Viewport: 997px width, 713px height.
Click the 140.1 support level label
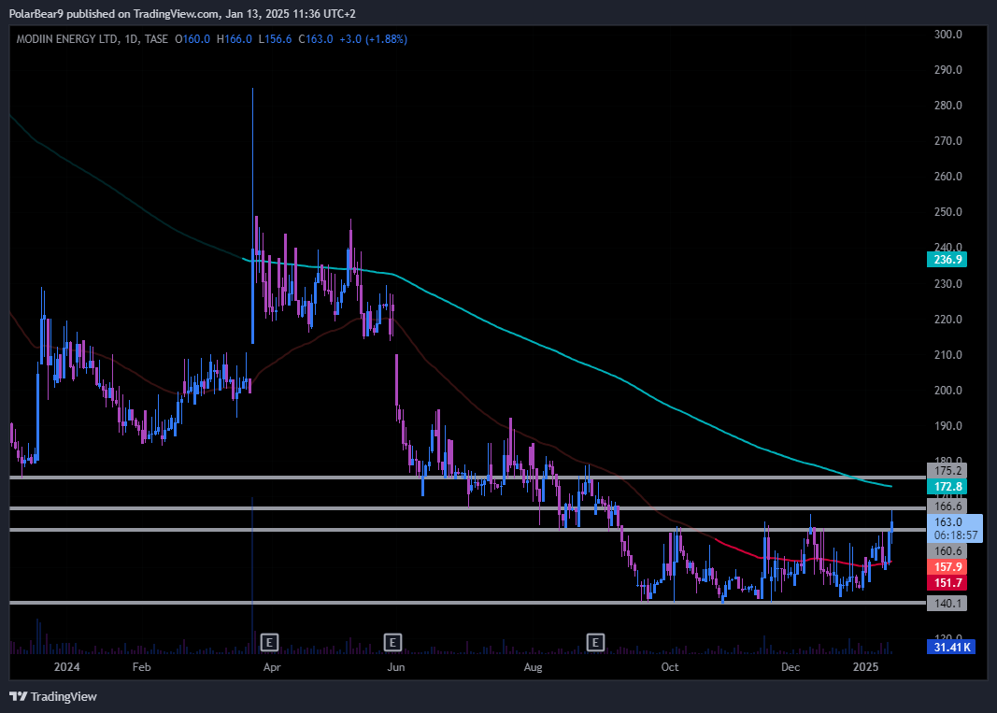(946, 604)
